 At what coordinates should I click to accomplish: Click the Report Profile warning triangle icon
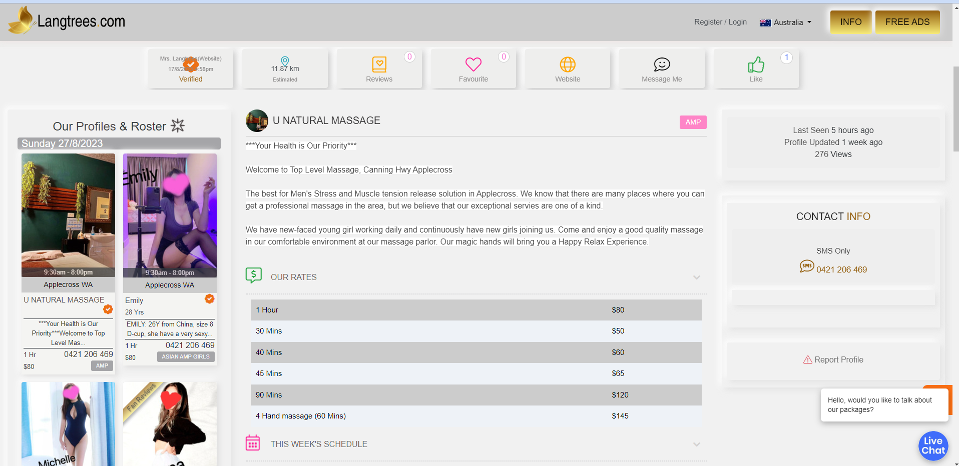807,359
